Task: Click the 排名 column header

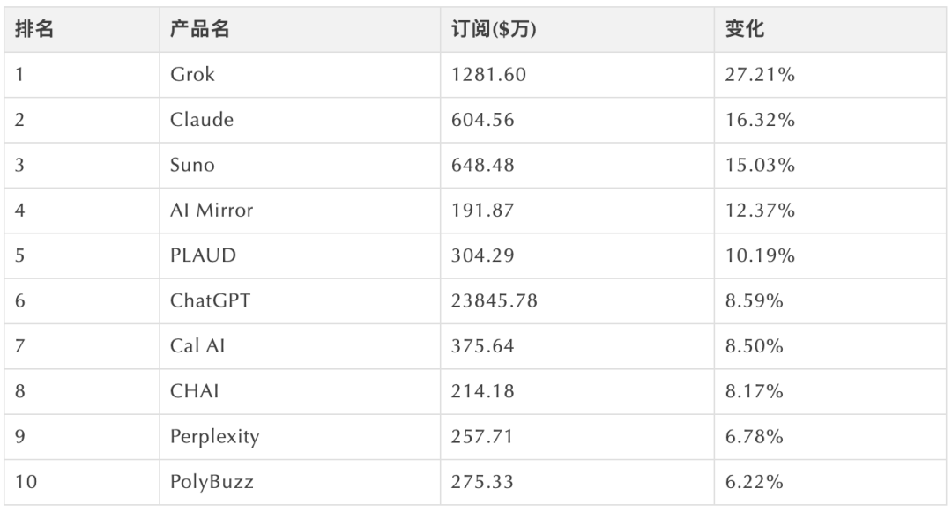Action: point(36,29)
